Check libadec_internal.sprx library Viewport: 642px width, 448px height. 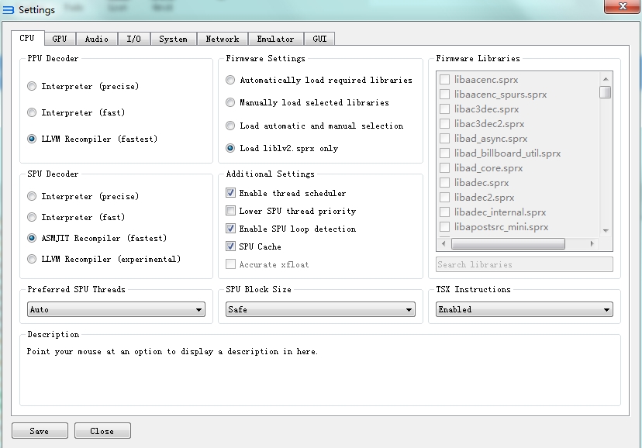[x=444, y=212]
